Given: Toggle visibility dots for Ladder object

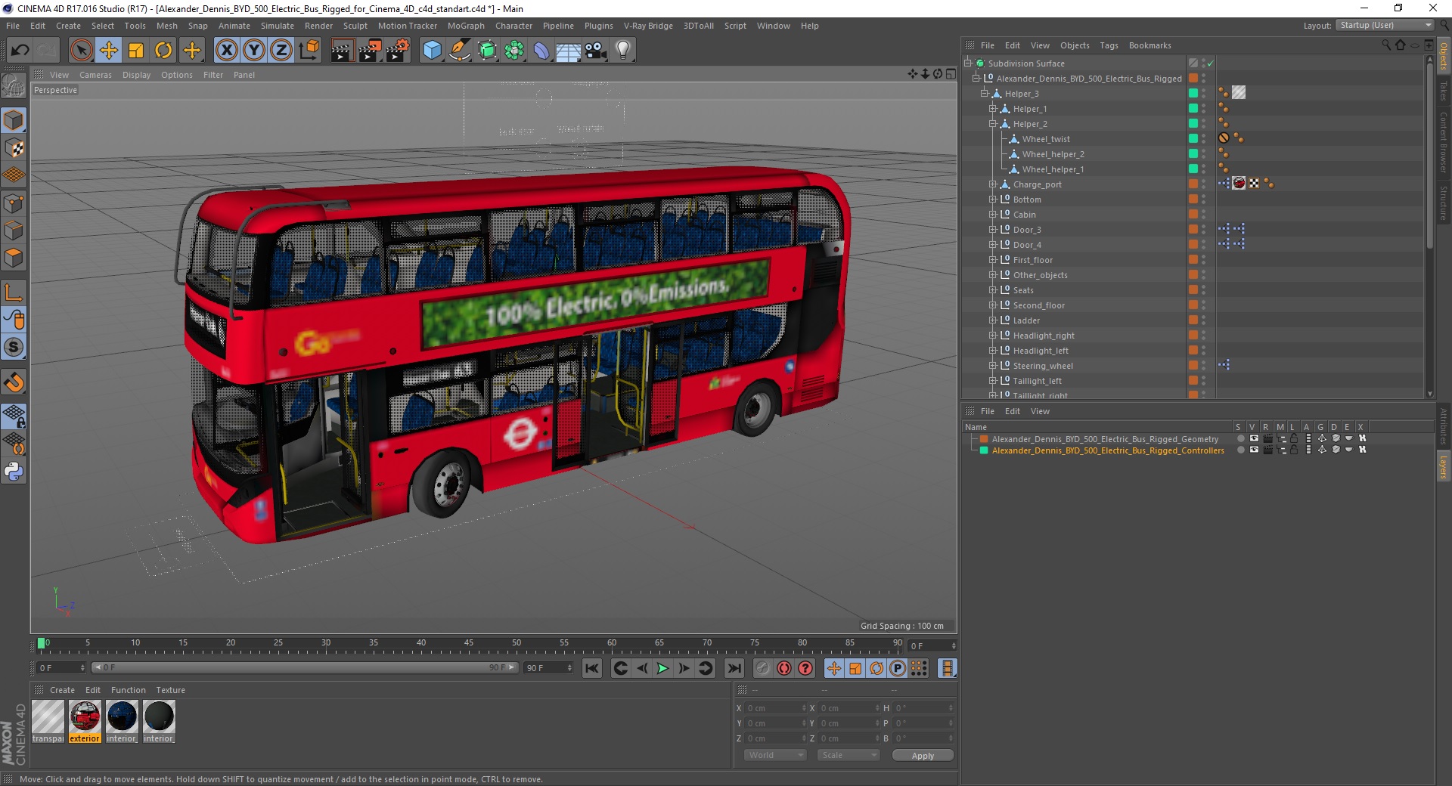Looking at the screenshot, I should 1203,320.
